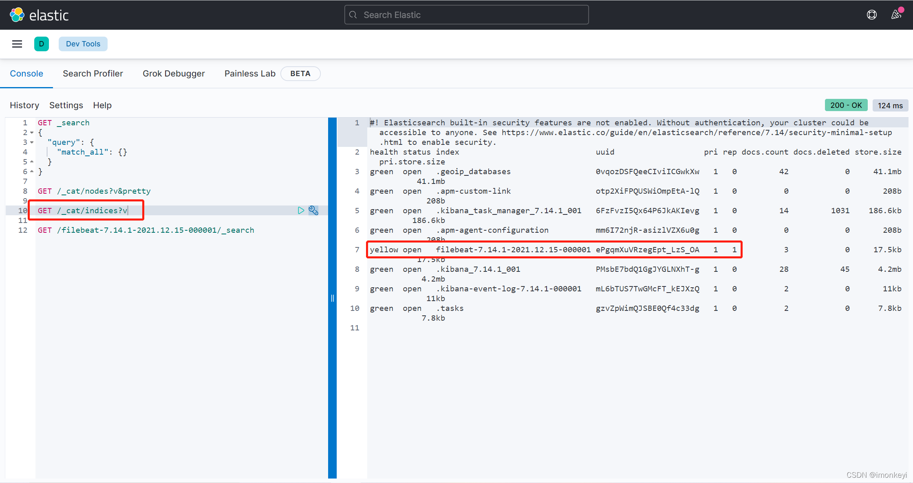Open the console History

tap(24, 105)
